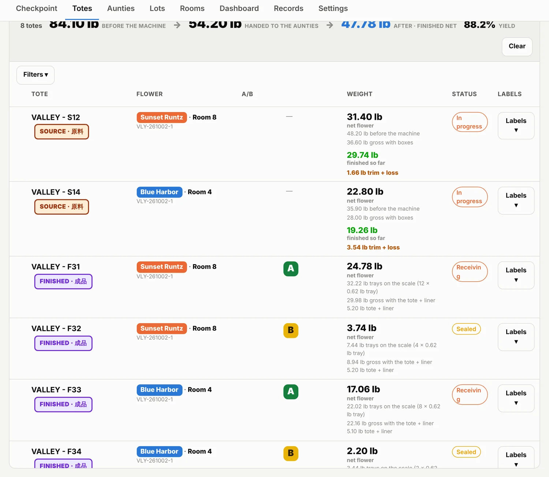Click Receiving status for VALLEY - F33
Viewport: 549px width, 477px height.
(x=470, y=395)
